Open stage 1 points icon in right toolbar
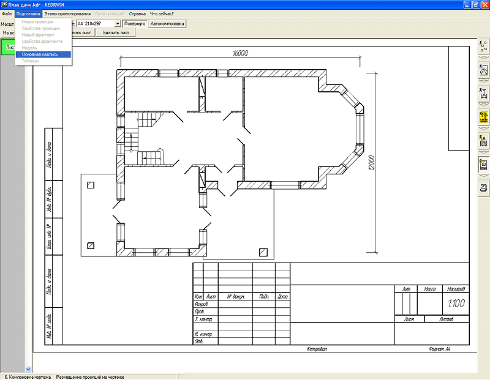 (x=483, y=47)
